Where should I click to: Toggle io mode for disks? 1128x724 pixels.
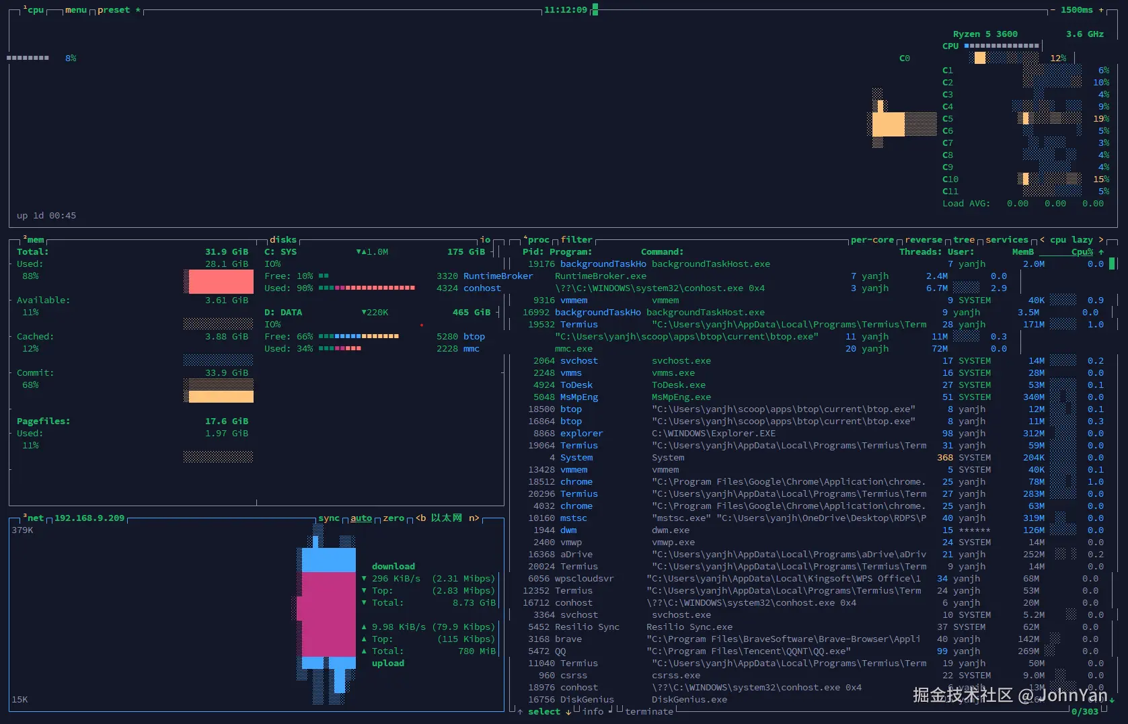[485, 240]
